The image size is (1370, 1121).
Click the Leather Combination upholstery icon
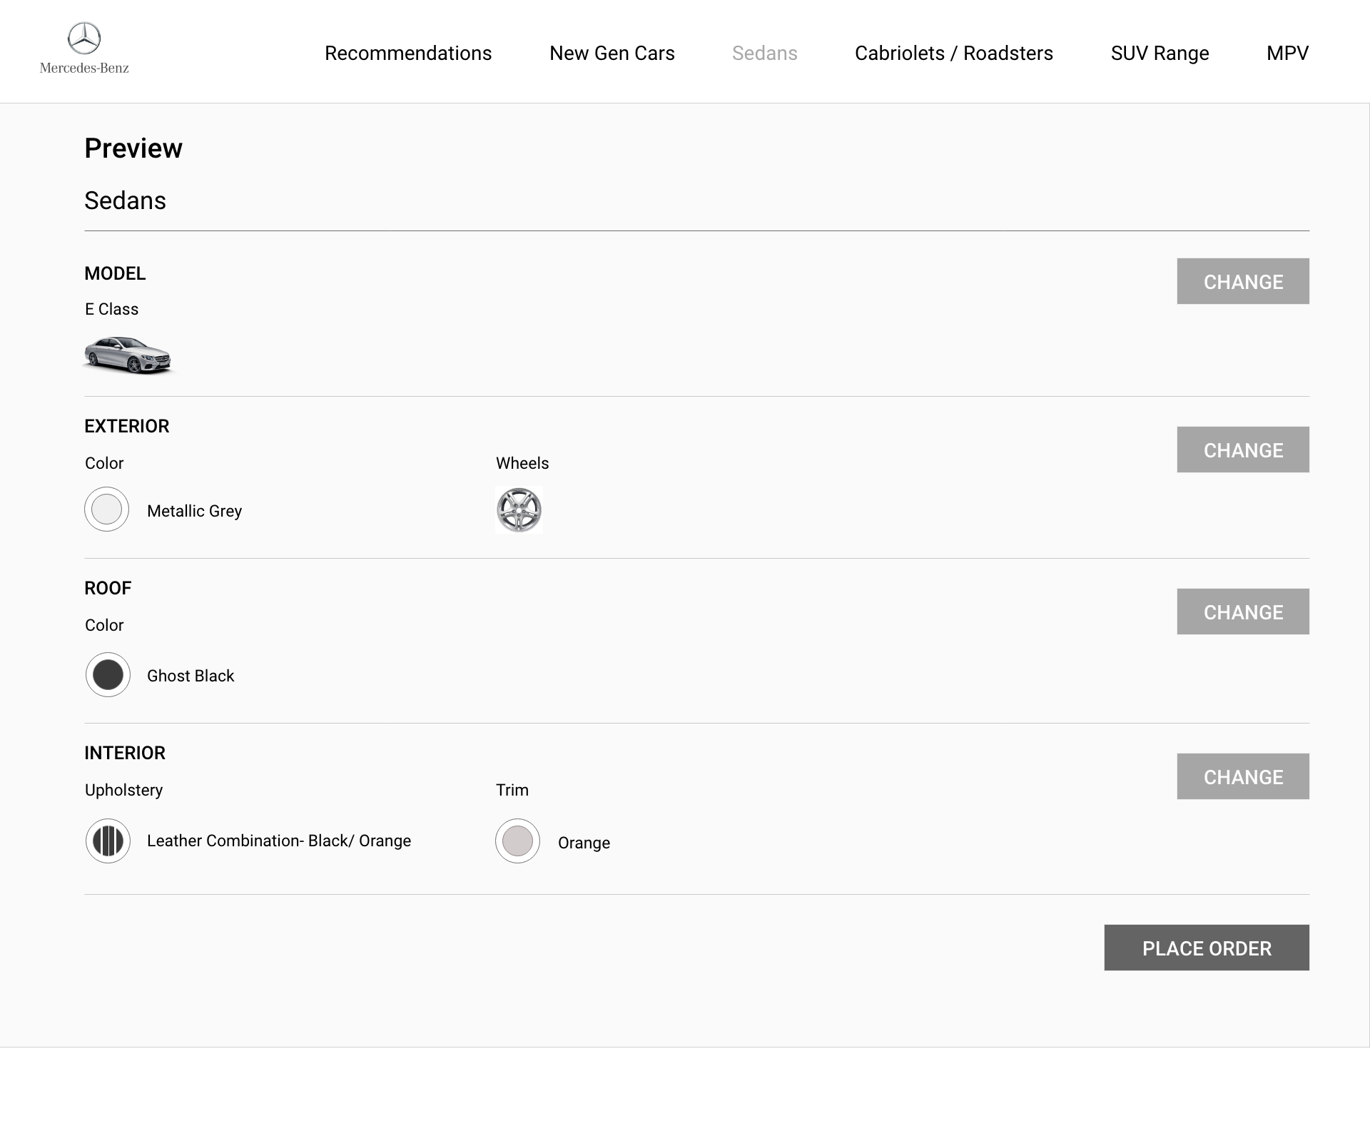[x=108, y=841]
